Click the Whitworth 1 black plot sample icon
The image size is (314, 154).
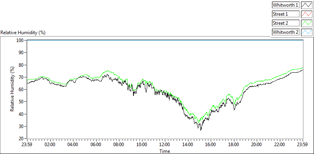(307, 5)
